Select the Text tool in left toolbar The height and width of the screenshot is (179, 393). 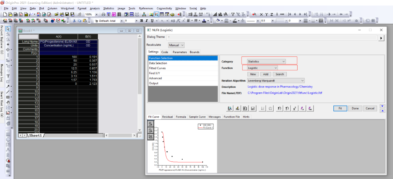(x=8, y=76)
